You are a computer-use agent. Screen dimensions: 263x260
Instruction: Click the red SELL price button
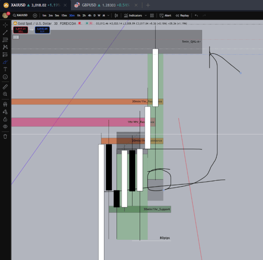(x=21, y=30)
